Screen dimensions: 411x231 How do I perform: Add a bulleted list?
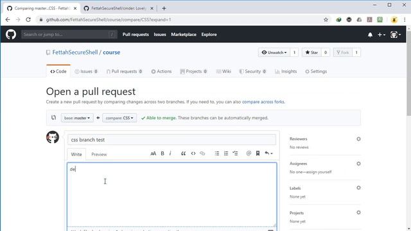(217, 153)
